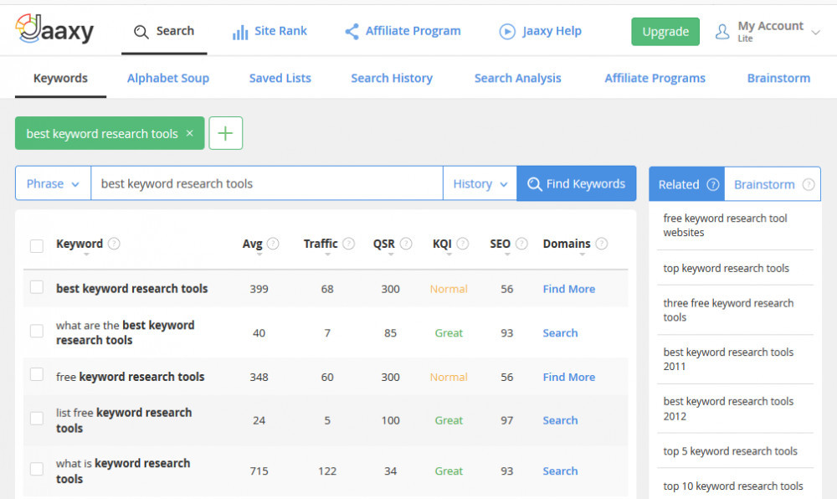Click the 'Great' KQI value in 'what is keyword' row
This screenshot has height=499, width=837.
point(449,471)
